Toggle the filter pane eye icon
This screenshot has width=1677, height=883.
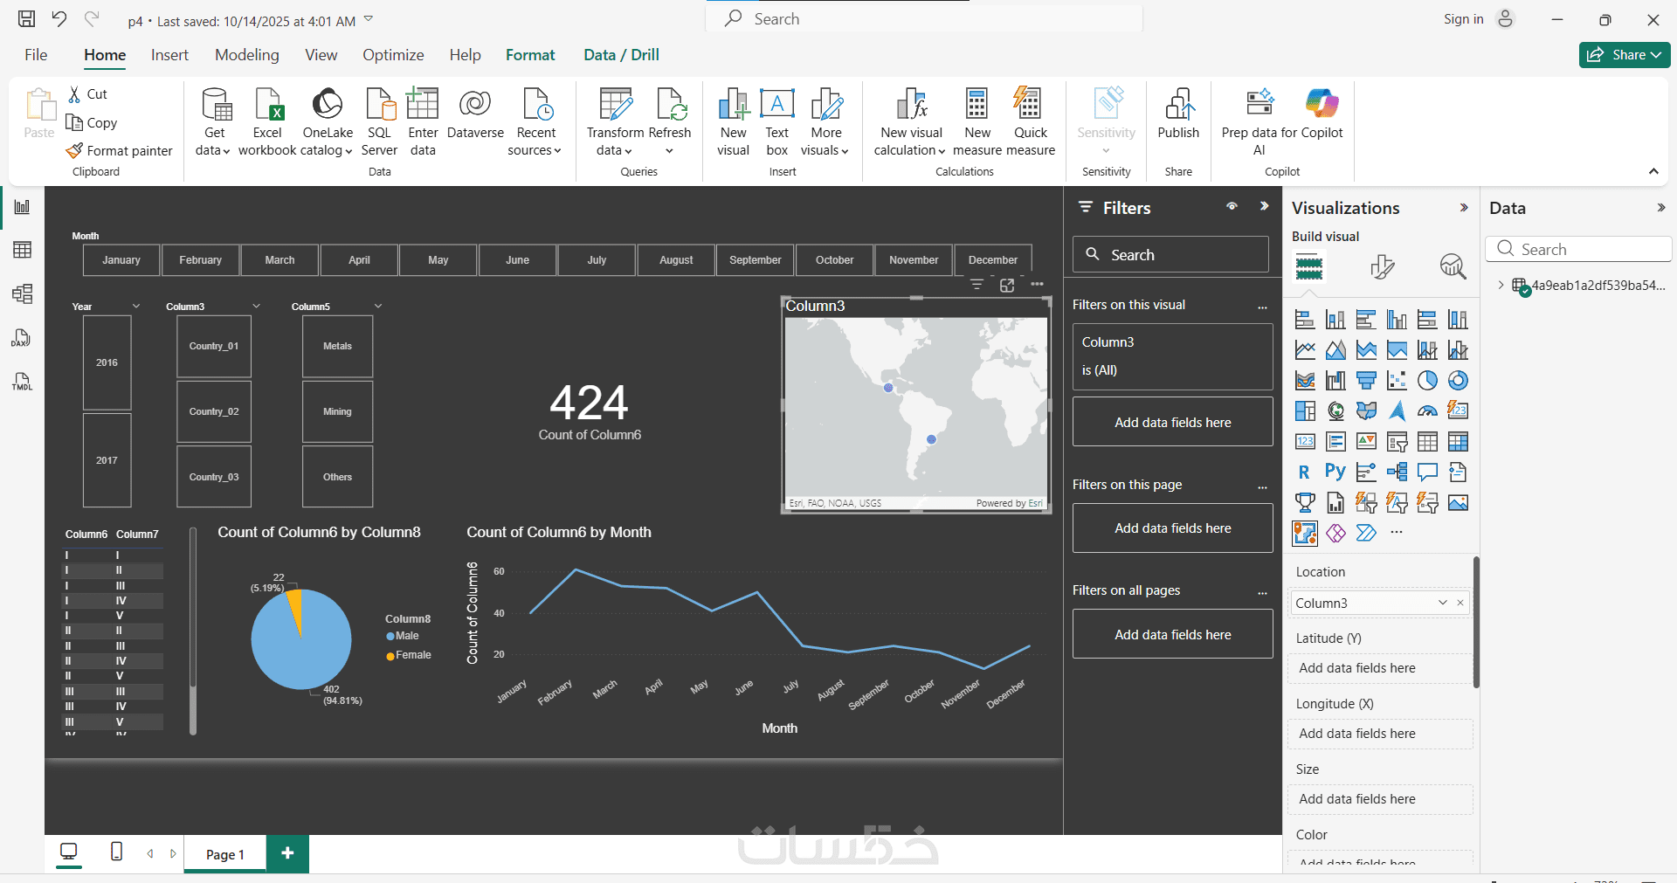(1232, 207)
